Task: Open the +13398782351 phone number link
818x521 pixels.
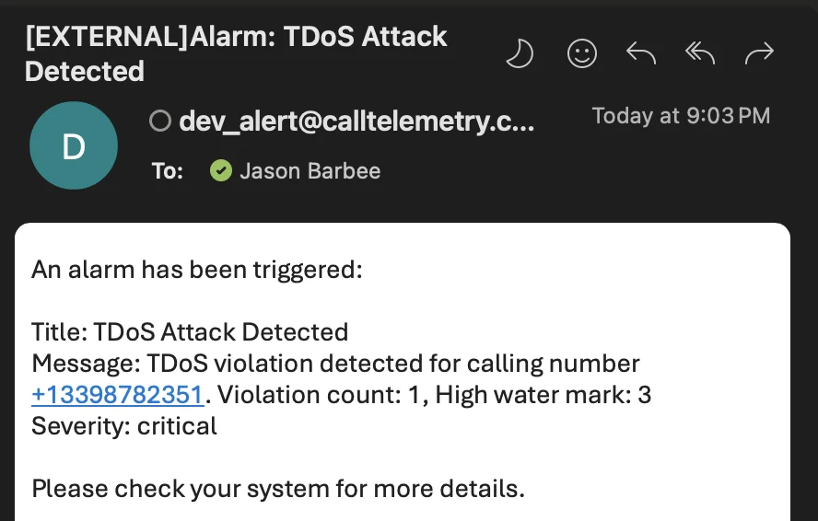Action: point(117,395)
